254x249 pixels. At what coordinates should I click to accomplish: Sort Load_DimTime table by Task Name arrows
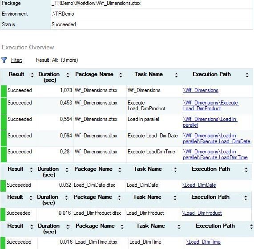179,227
